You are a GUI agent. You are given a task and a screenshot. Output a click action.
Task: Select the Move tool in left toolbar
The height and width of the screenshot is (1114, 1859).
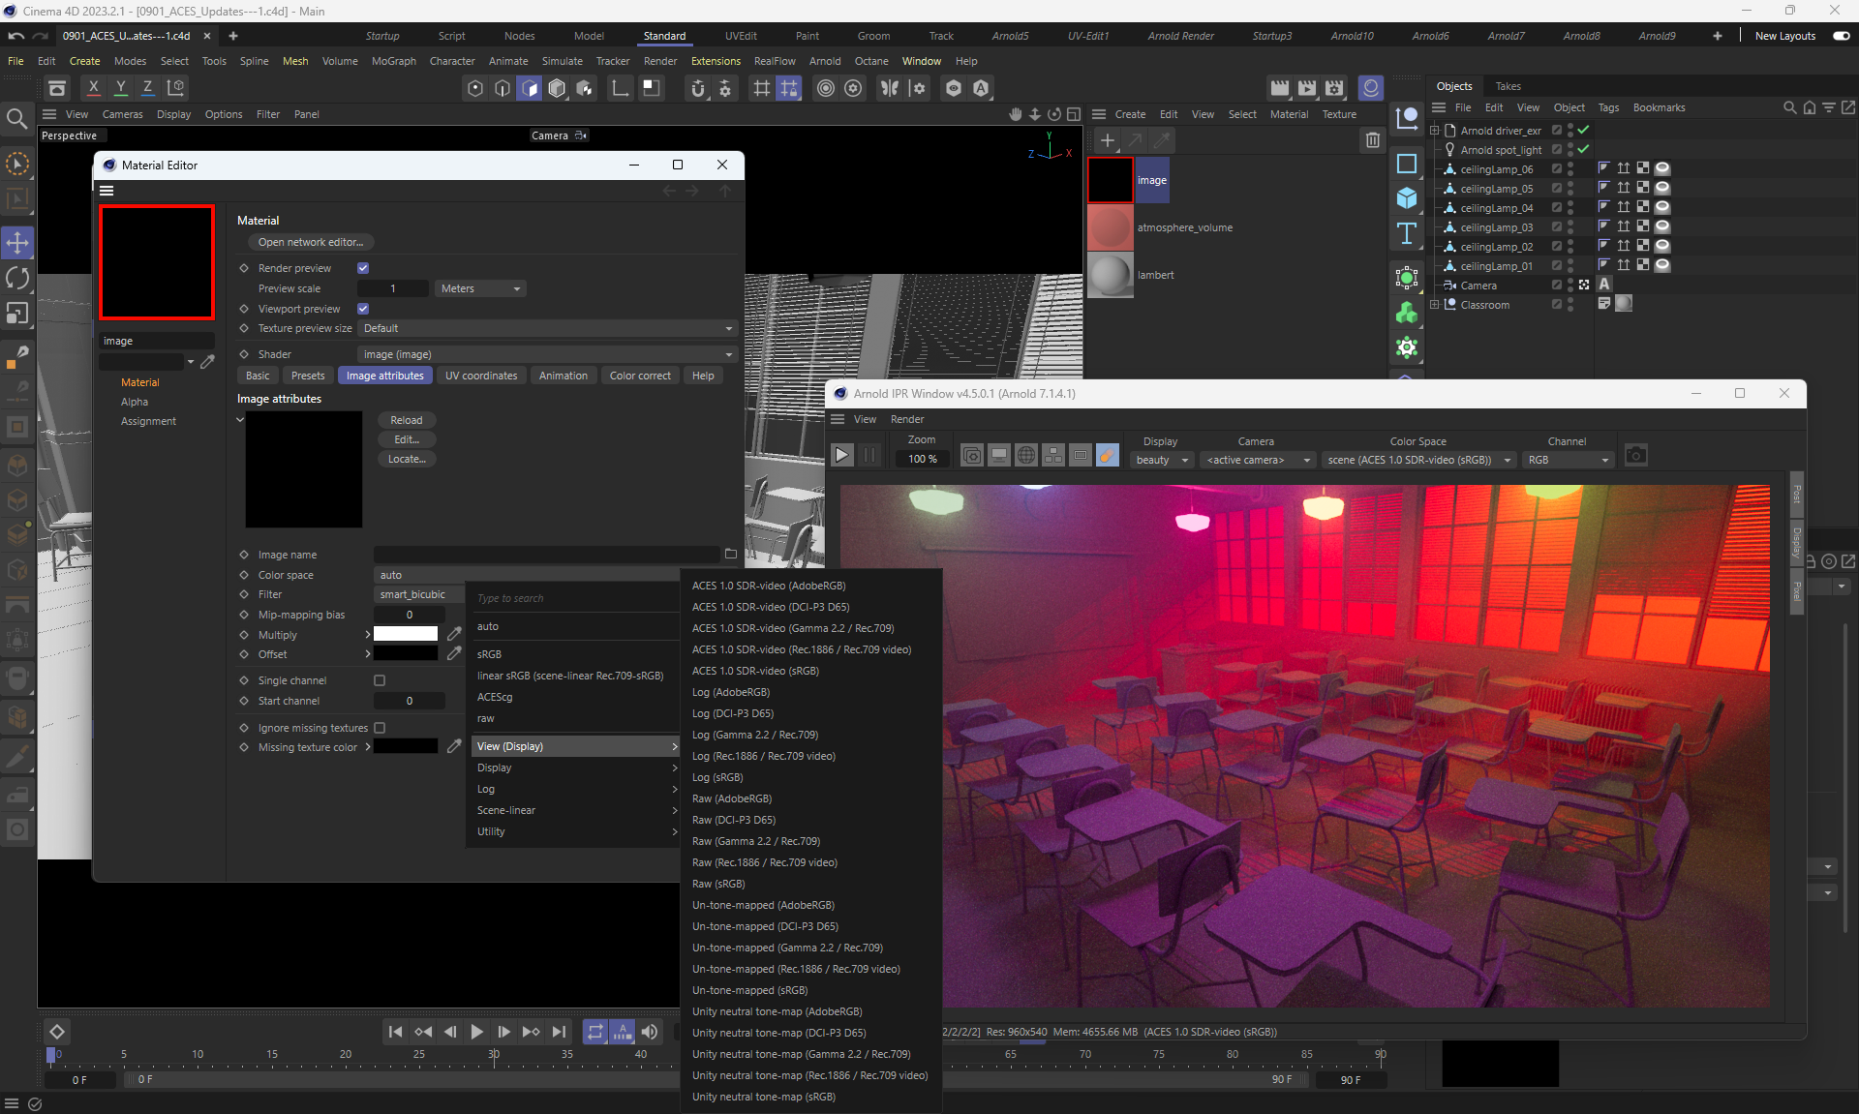[x=17, y=242]
